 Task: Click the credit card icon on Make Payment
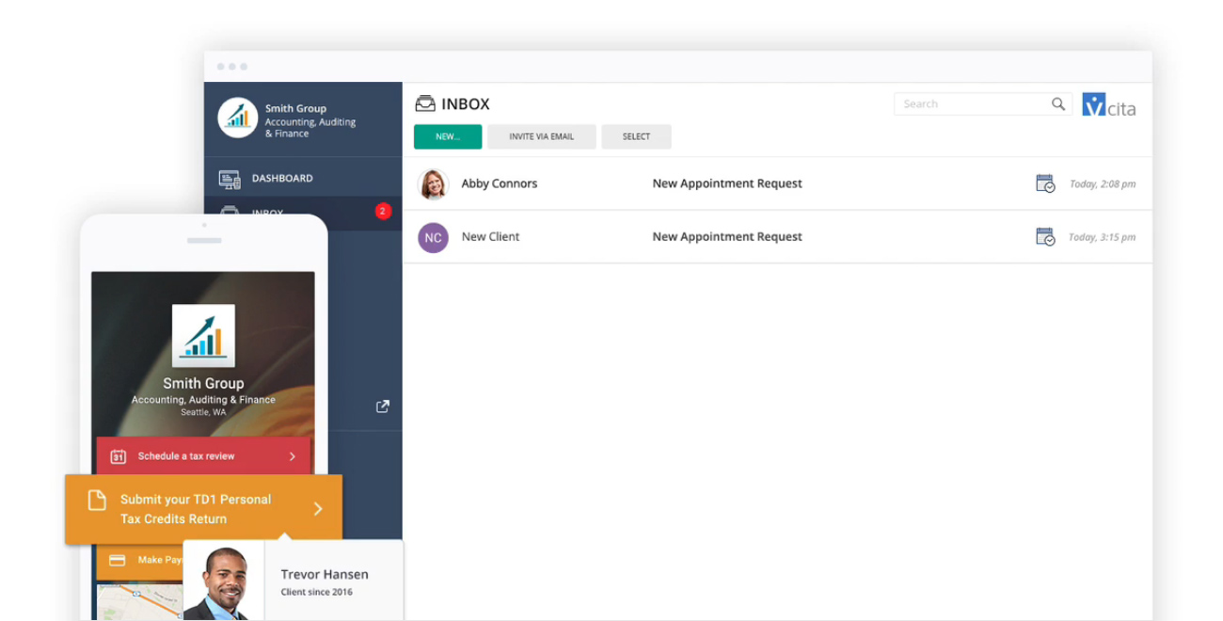coord(117,560)
